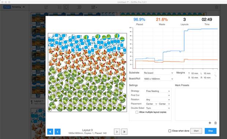This screenshot has width=227, height=139.
Task: Select the All filter tab in main window
Action: click(23, 7)
